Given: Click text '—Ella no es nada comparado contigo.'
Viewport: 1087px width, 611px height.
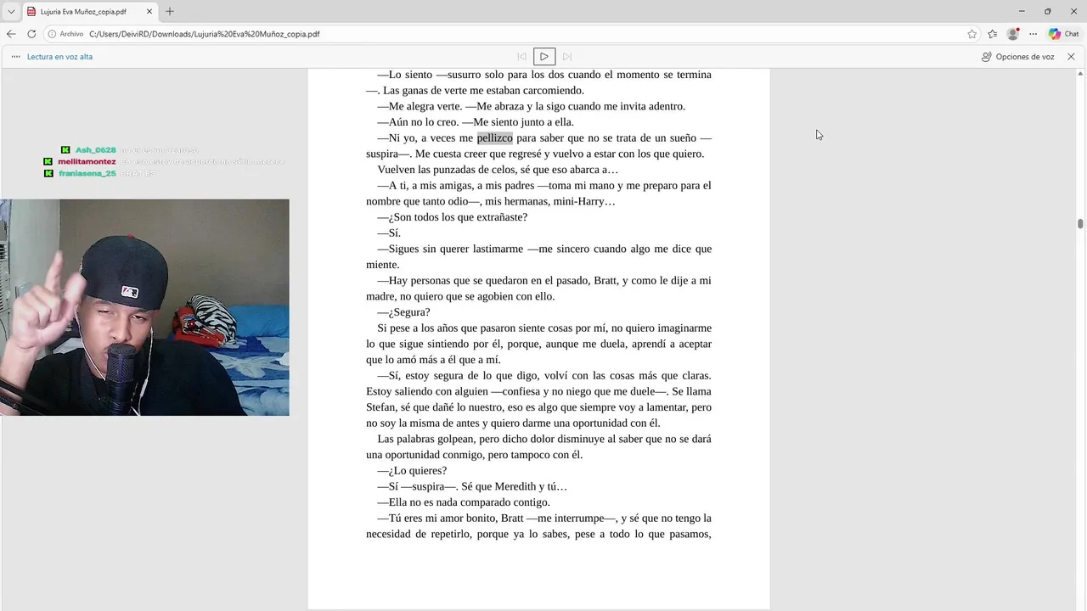Looking at the screenshot, I should tap(464, 502).
